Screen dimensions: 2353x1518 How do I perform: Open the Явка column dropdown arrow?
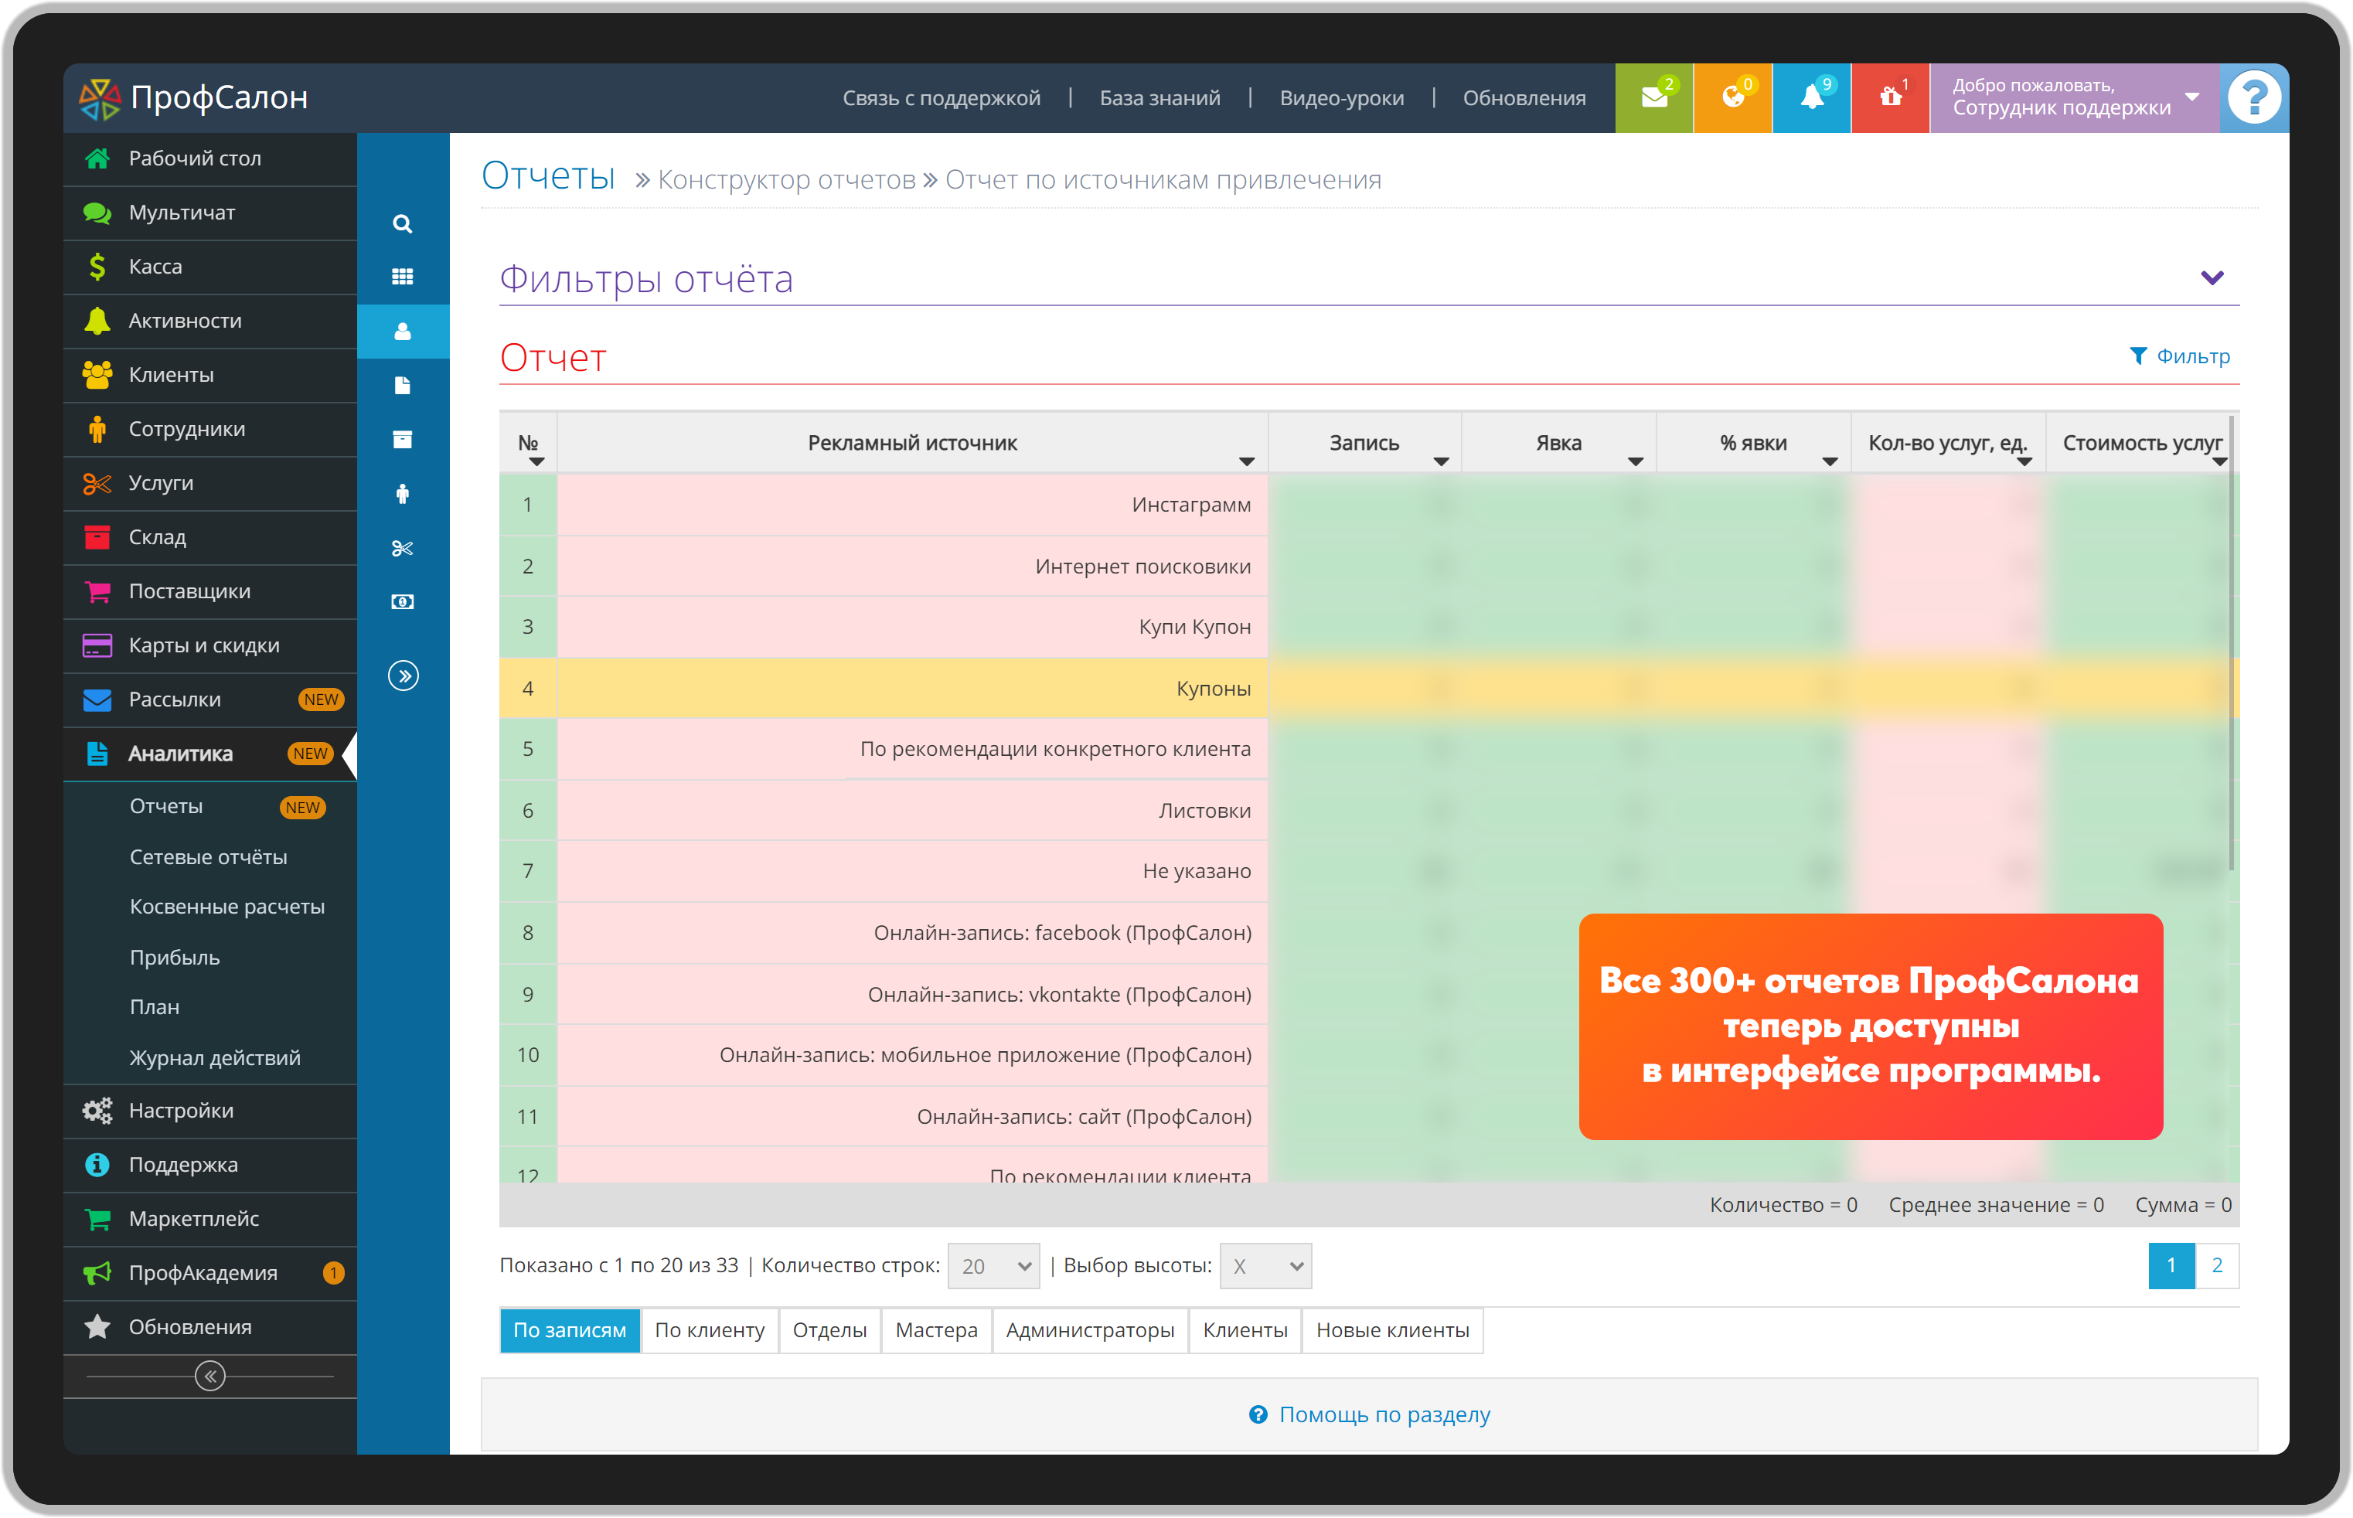[x=1636, y=461]
